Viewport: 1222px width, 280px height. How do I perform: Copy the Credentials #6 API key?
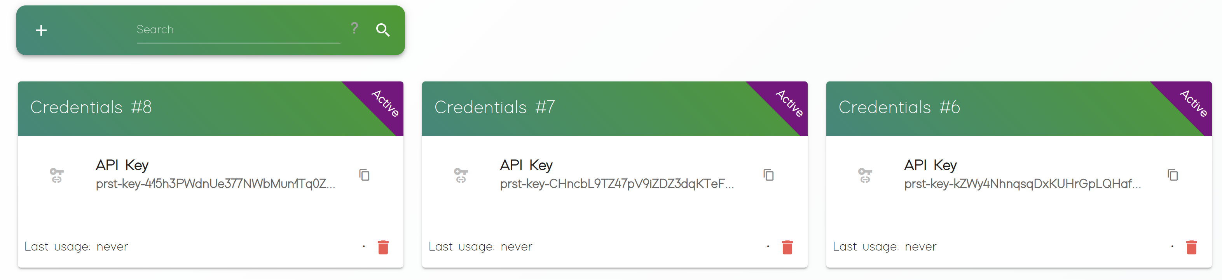tap(1173, 175)
